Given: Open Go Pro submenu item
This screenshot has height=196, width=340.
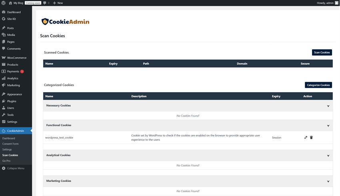Looking at the screenshot, I should (x=6, y=161).
